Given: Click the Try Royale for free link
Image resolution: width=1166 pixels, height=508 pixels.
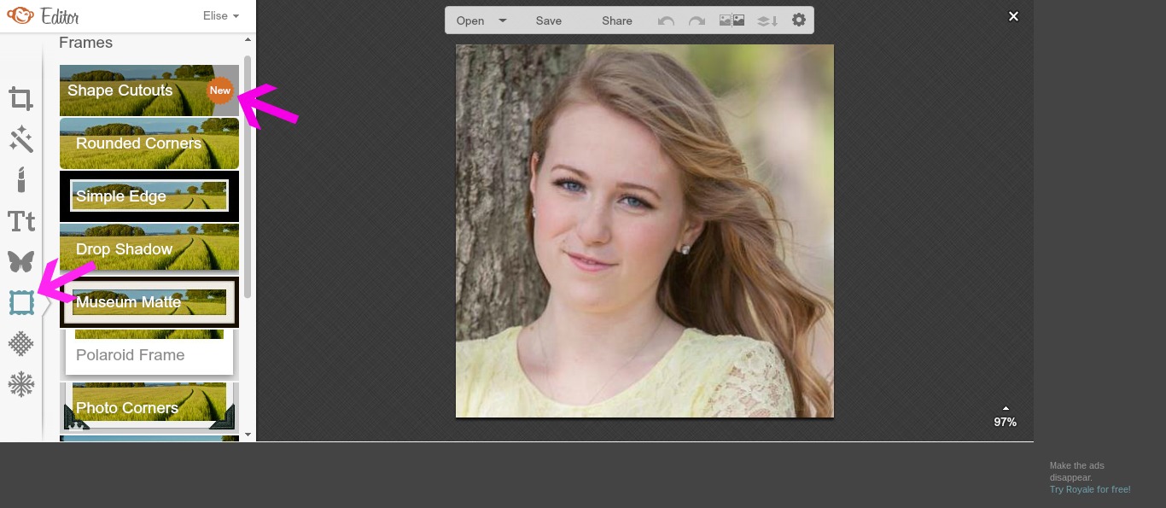Looking at the screenshot, I should pyautogui.click(x=1089, y=488).
